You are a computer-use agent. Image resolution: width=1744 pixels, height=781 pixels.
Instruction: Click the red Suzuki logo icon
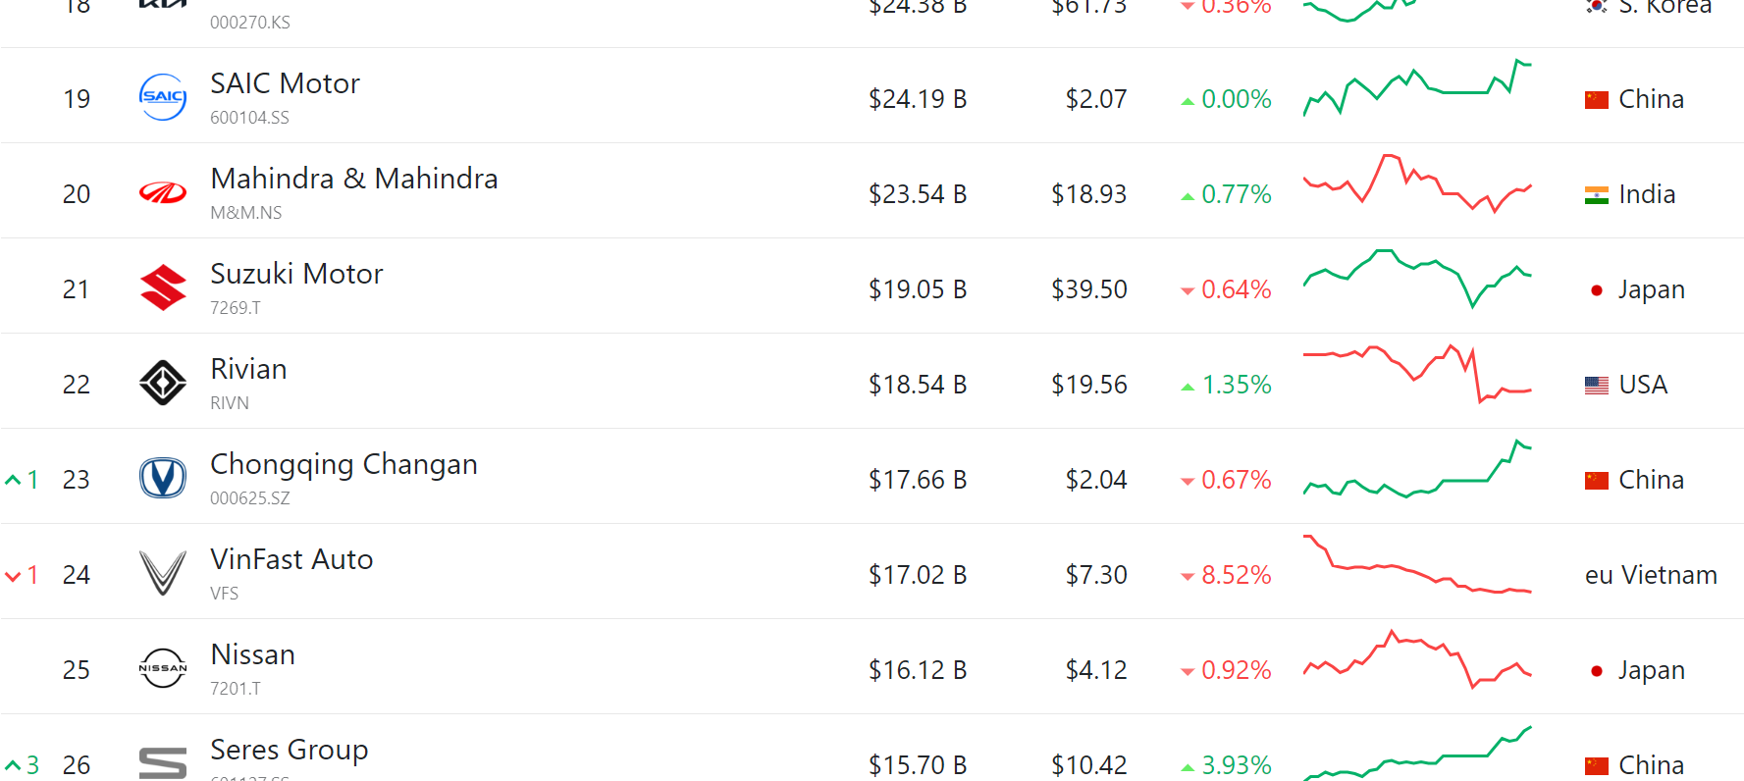(163, 287)
